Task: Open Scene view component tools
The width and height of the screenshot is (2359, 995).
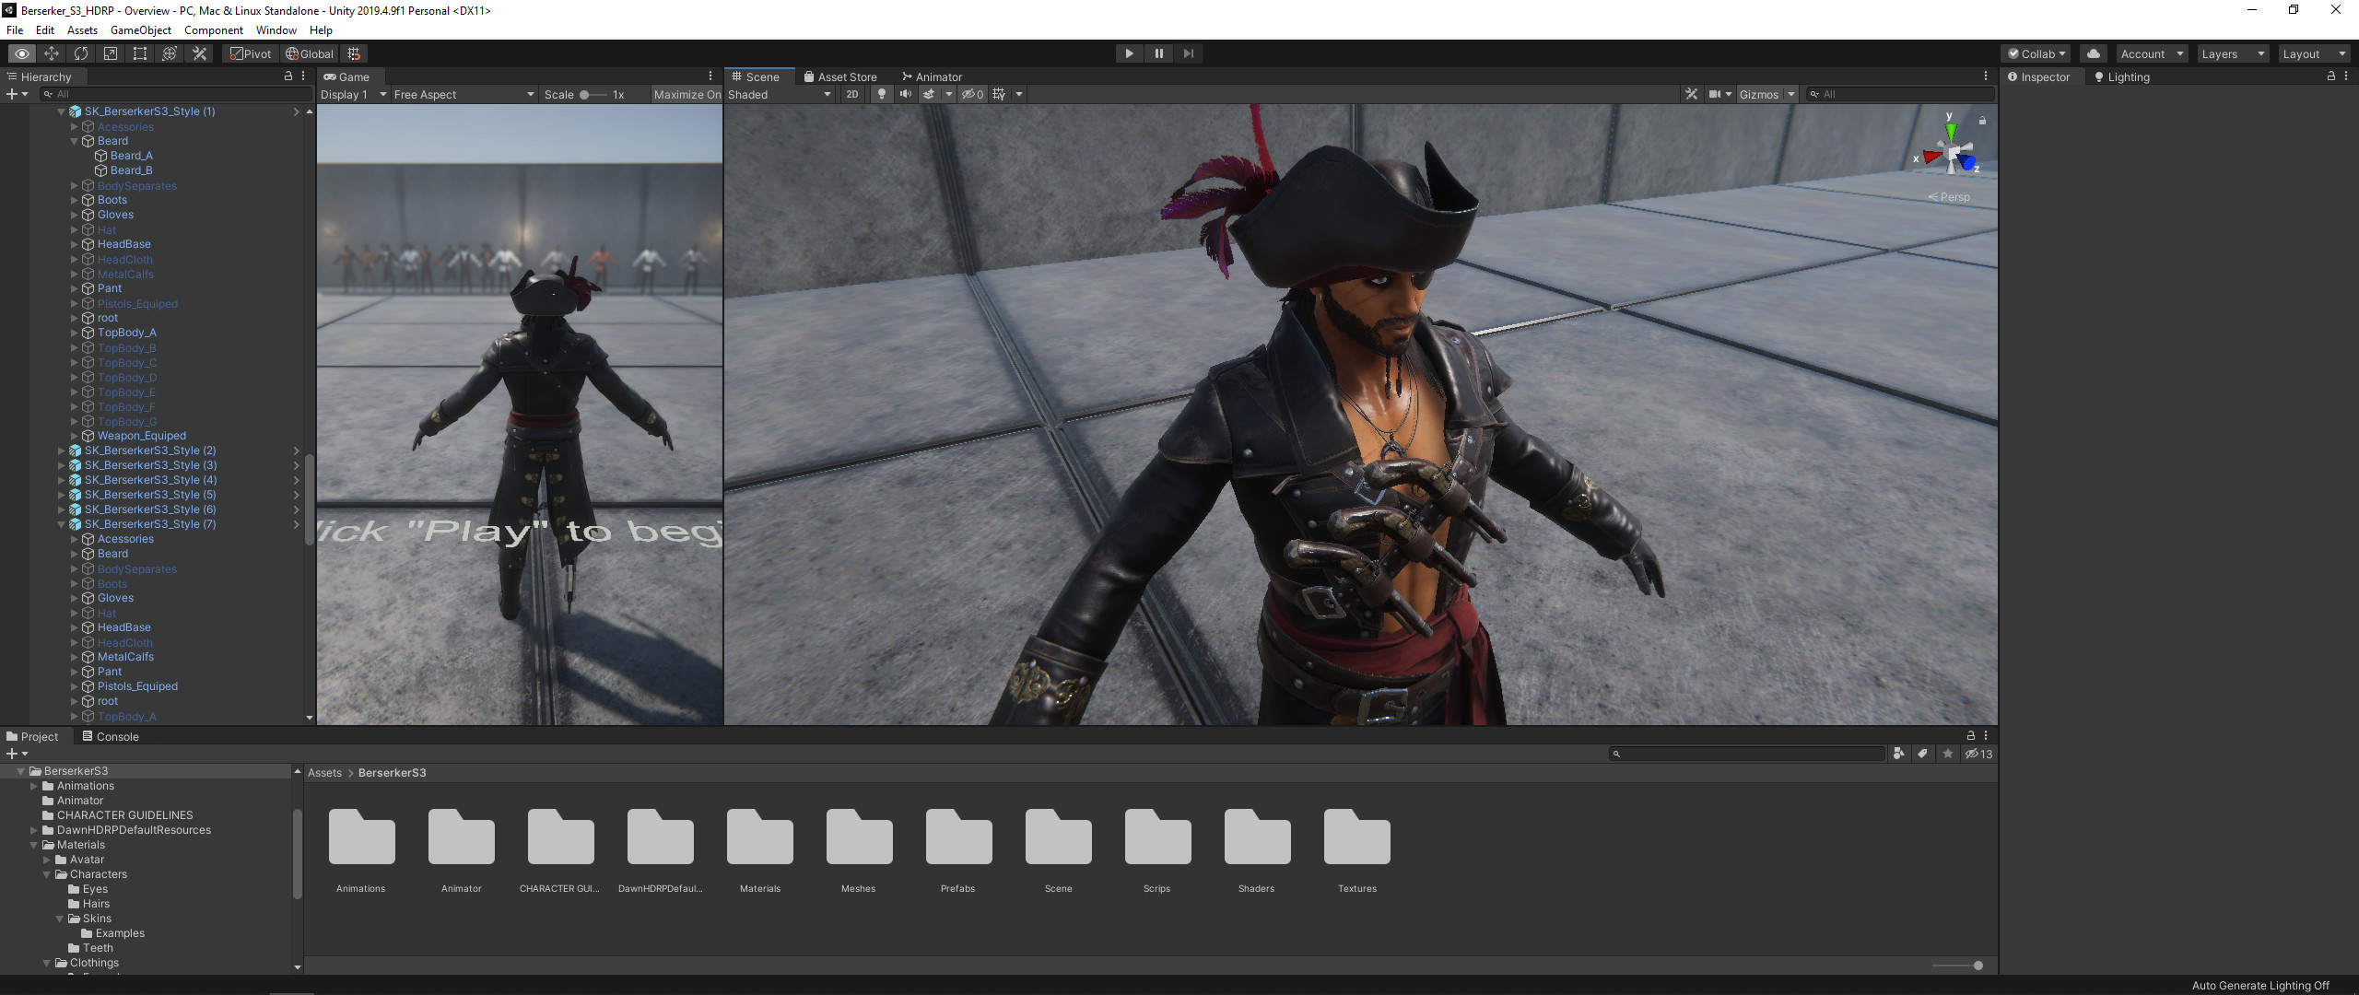Action: coord(1691,94)
